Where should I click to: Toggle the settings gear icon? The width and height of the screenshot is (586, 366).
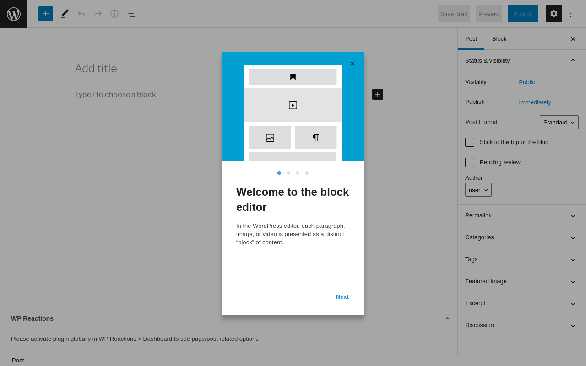[554, 14]
